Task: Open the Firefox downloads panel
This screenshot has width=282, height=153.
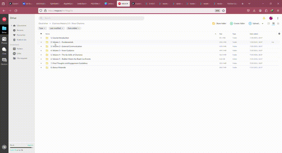Action: [x=254, y=11]
